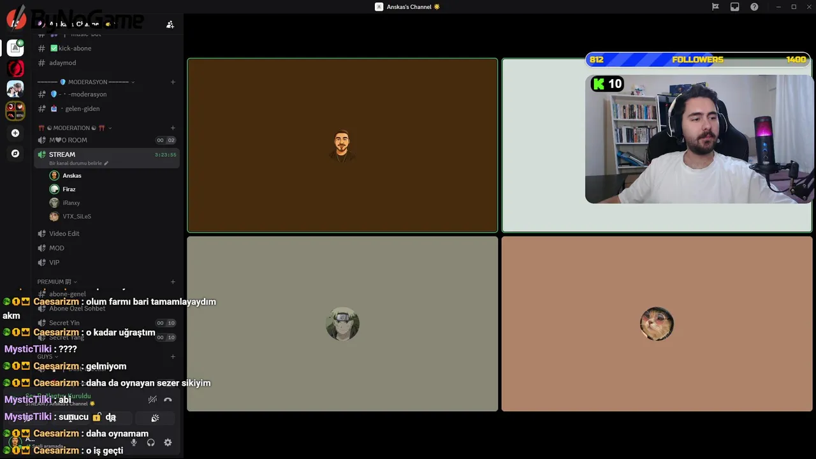
Task: Collapse the MODERASYON category
Action: (85, 82)
